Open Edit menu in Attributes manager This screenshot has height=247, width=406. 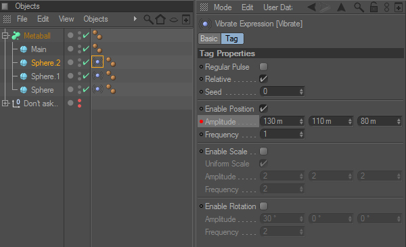[247, 7]
